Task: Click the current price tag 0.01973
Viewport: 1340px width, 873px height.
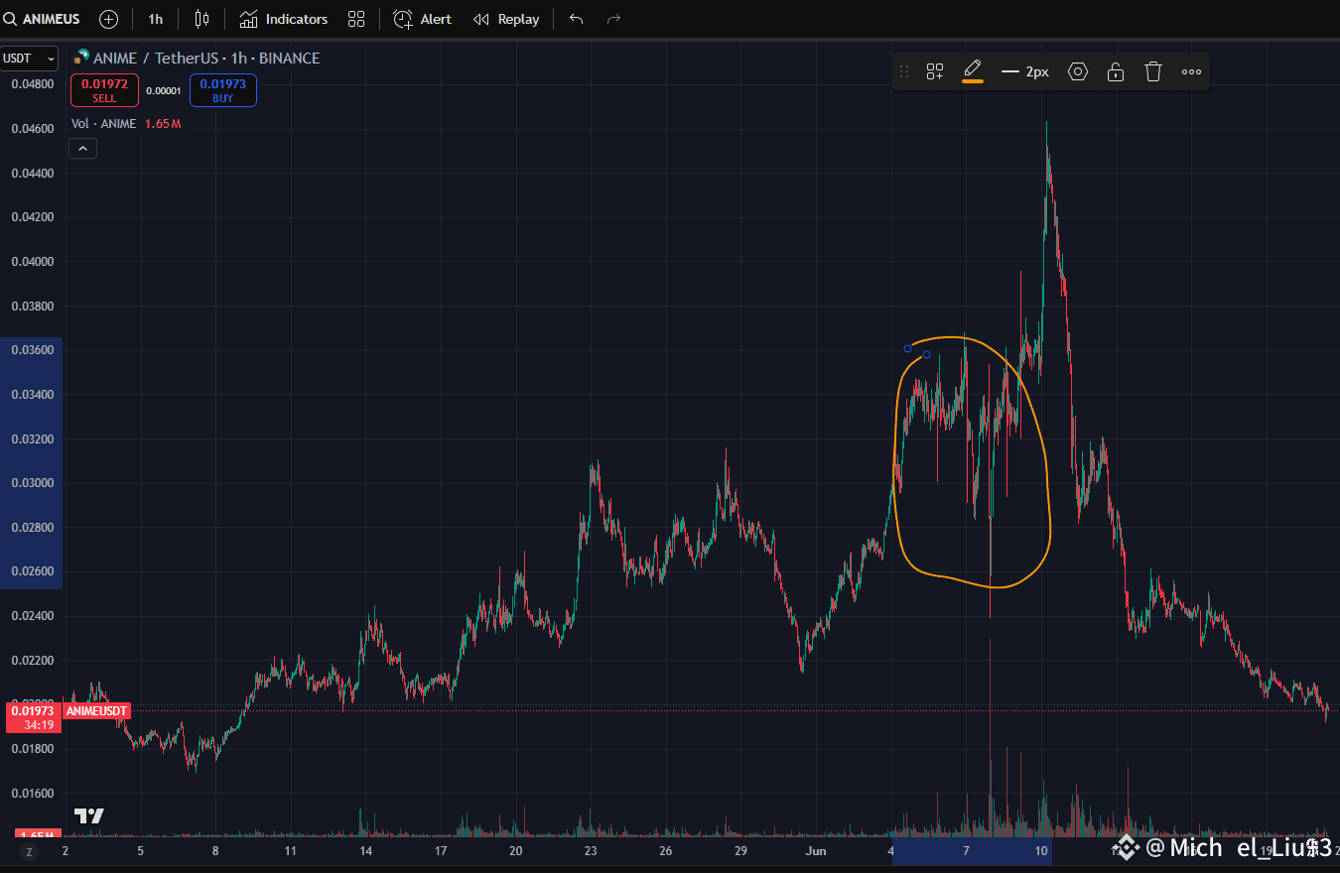Action: click(31, 710)
